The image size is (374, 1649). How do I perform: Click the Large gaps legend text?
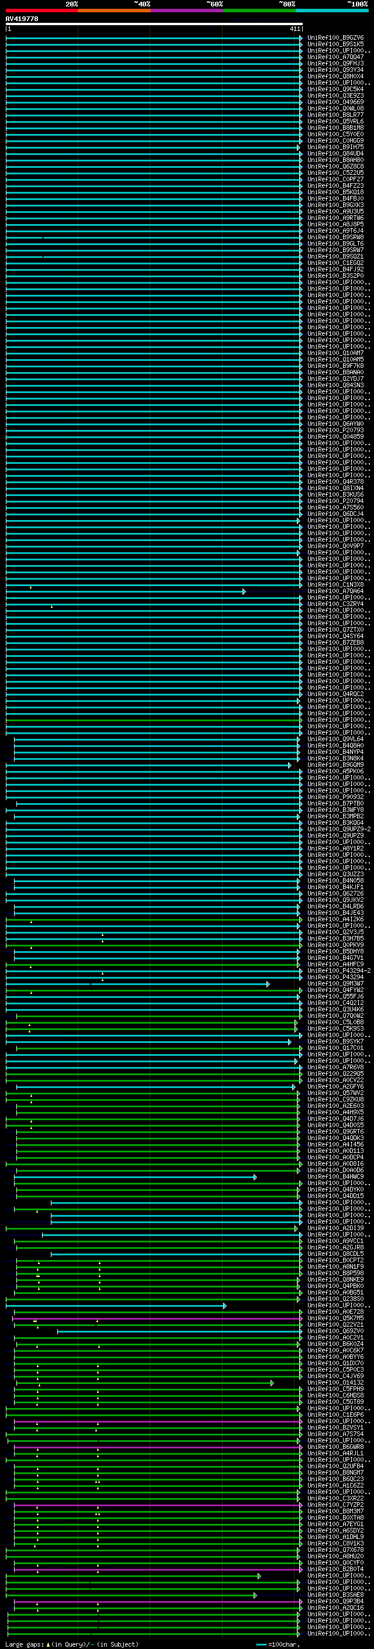coord(72,1644)
